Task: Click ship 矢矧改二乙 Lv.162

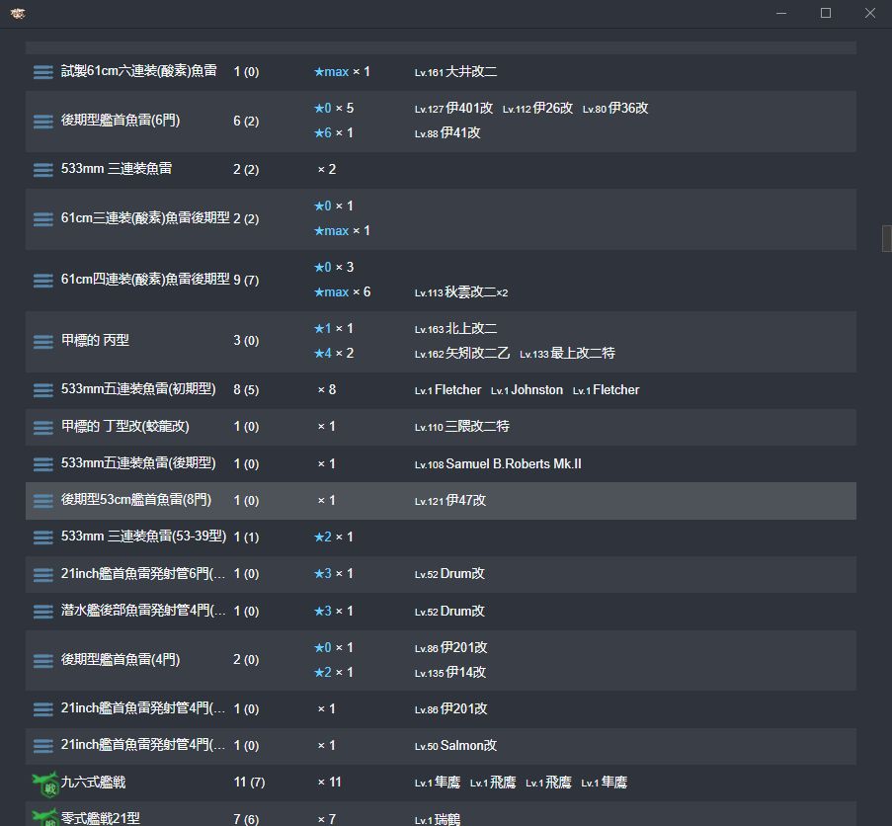Action: (462, 354)
